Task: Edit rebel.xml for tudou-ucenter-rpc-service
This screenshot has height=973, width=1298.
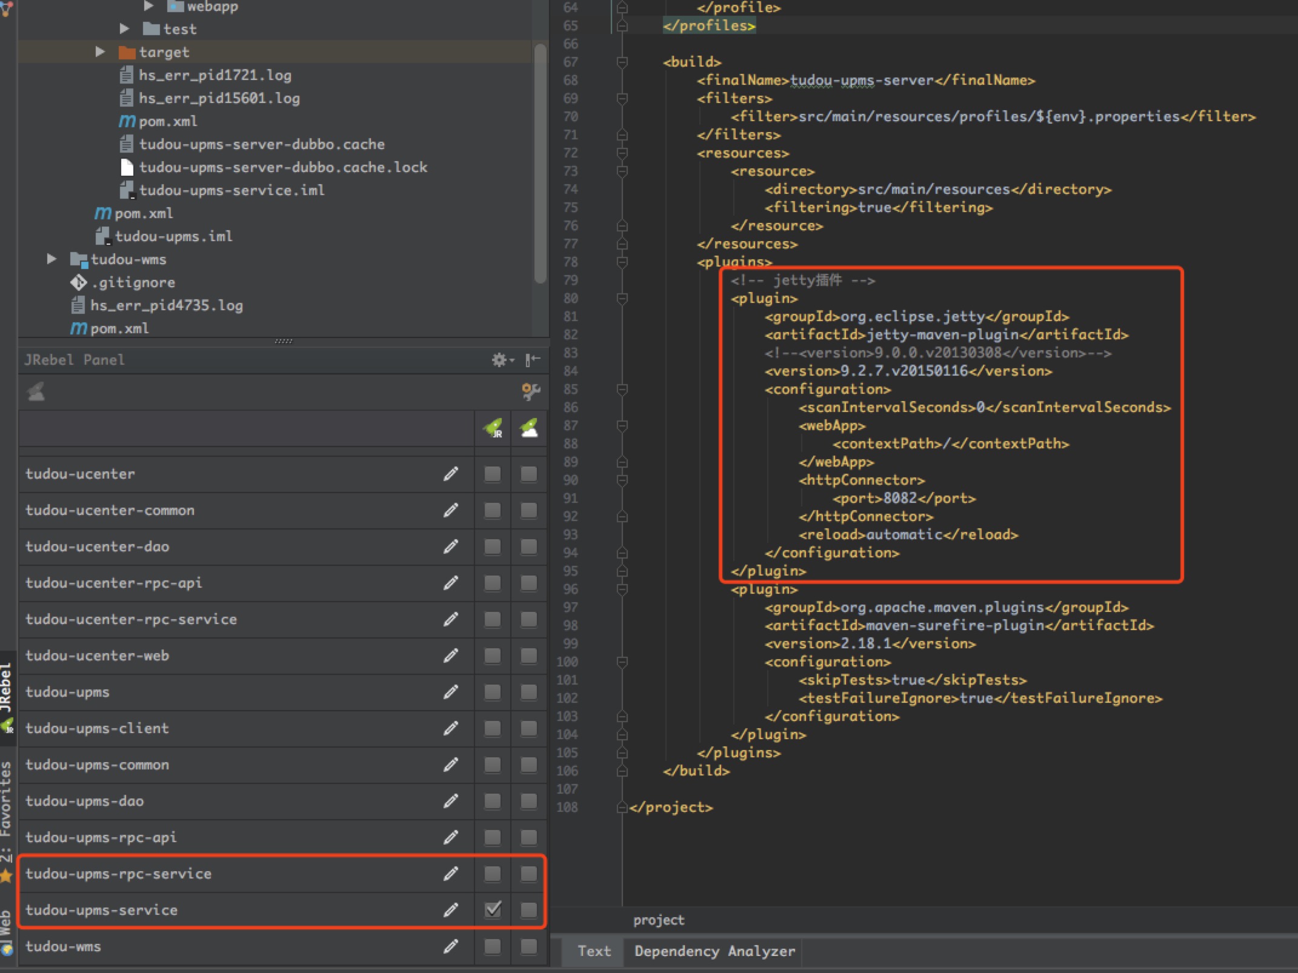Action: [450, 619]
